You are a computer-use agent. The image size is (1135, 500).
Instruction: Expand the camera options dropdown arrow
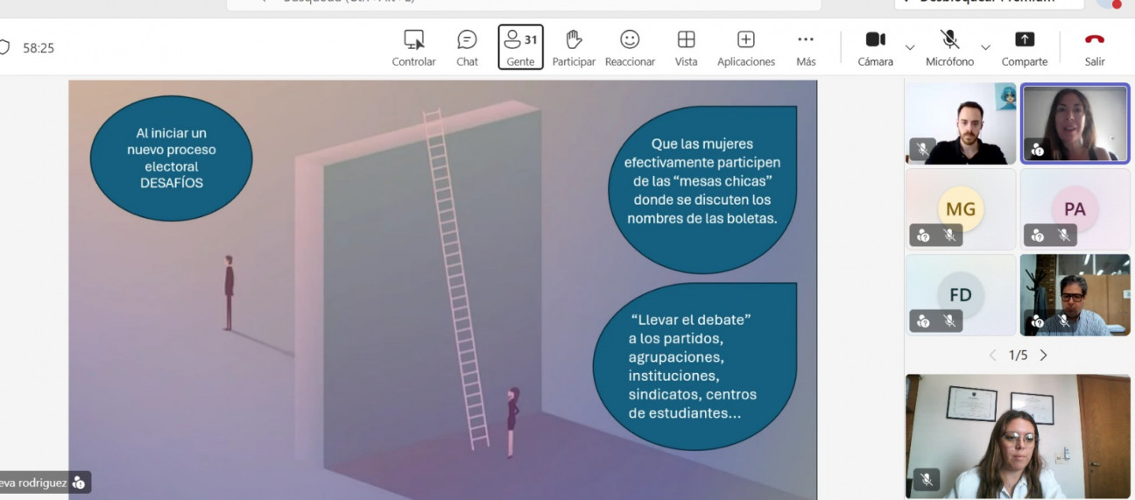[x=910, y=47]
